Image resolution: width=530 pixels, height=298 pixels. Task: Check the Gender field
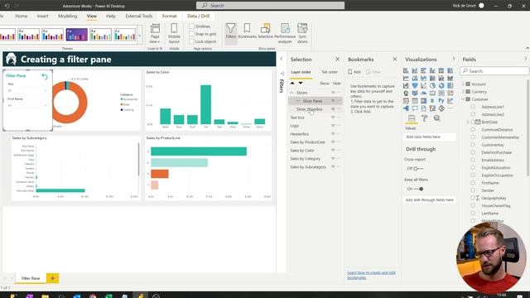[x=473, y=190]
